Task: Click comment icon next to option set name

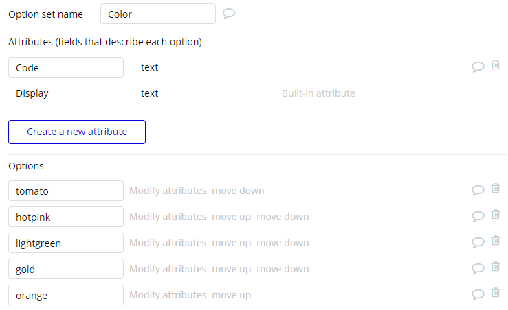Action: (230, 14)
